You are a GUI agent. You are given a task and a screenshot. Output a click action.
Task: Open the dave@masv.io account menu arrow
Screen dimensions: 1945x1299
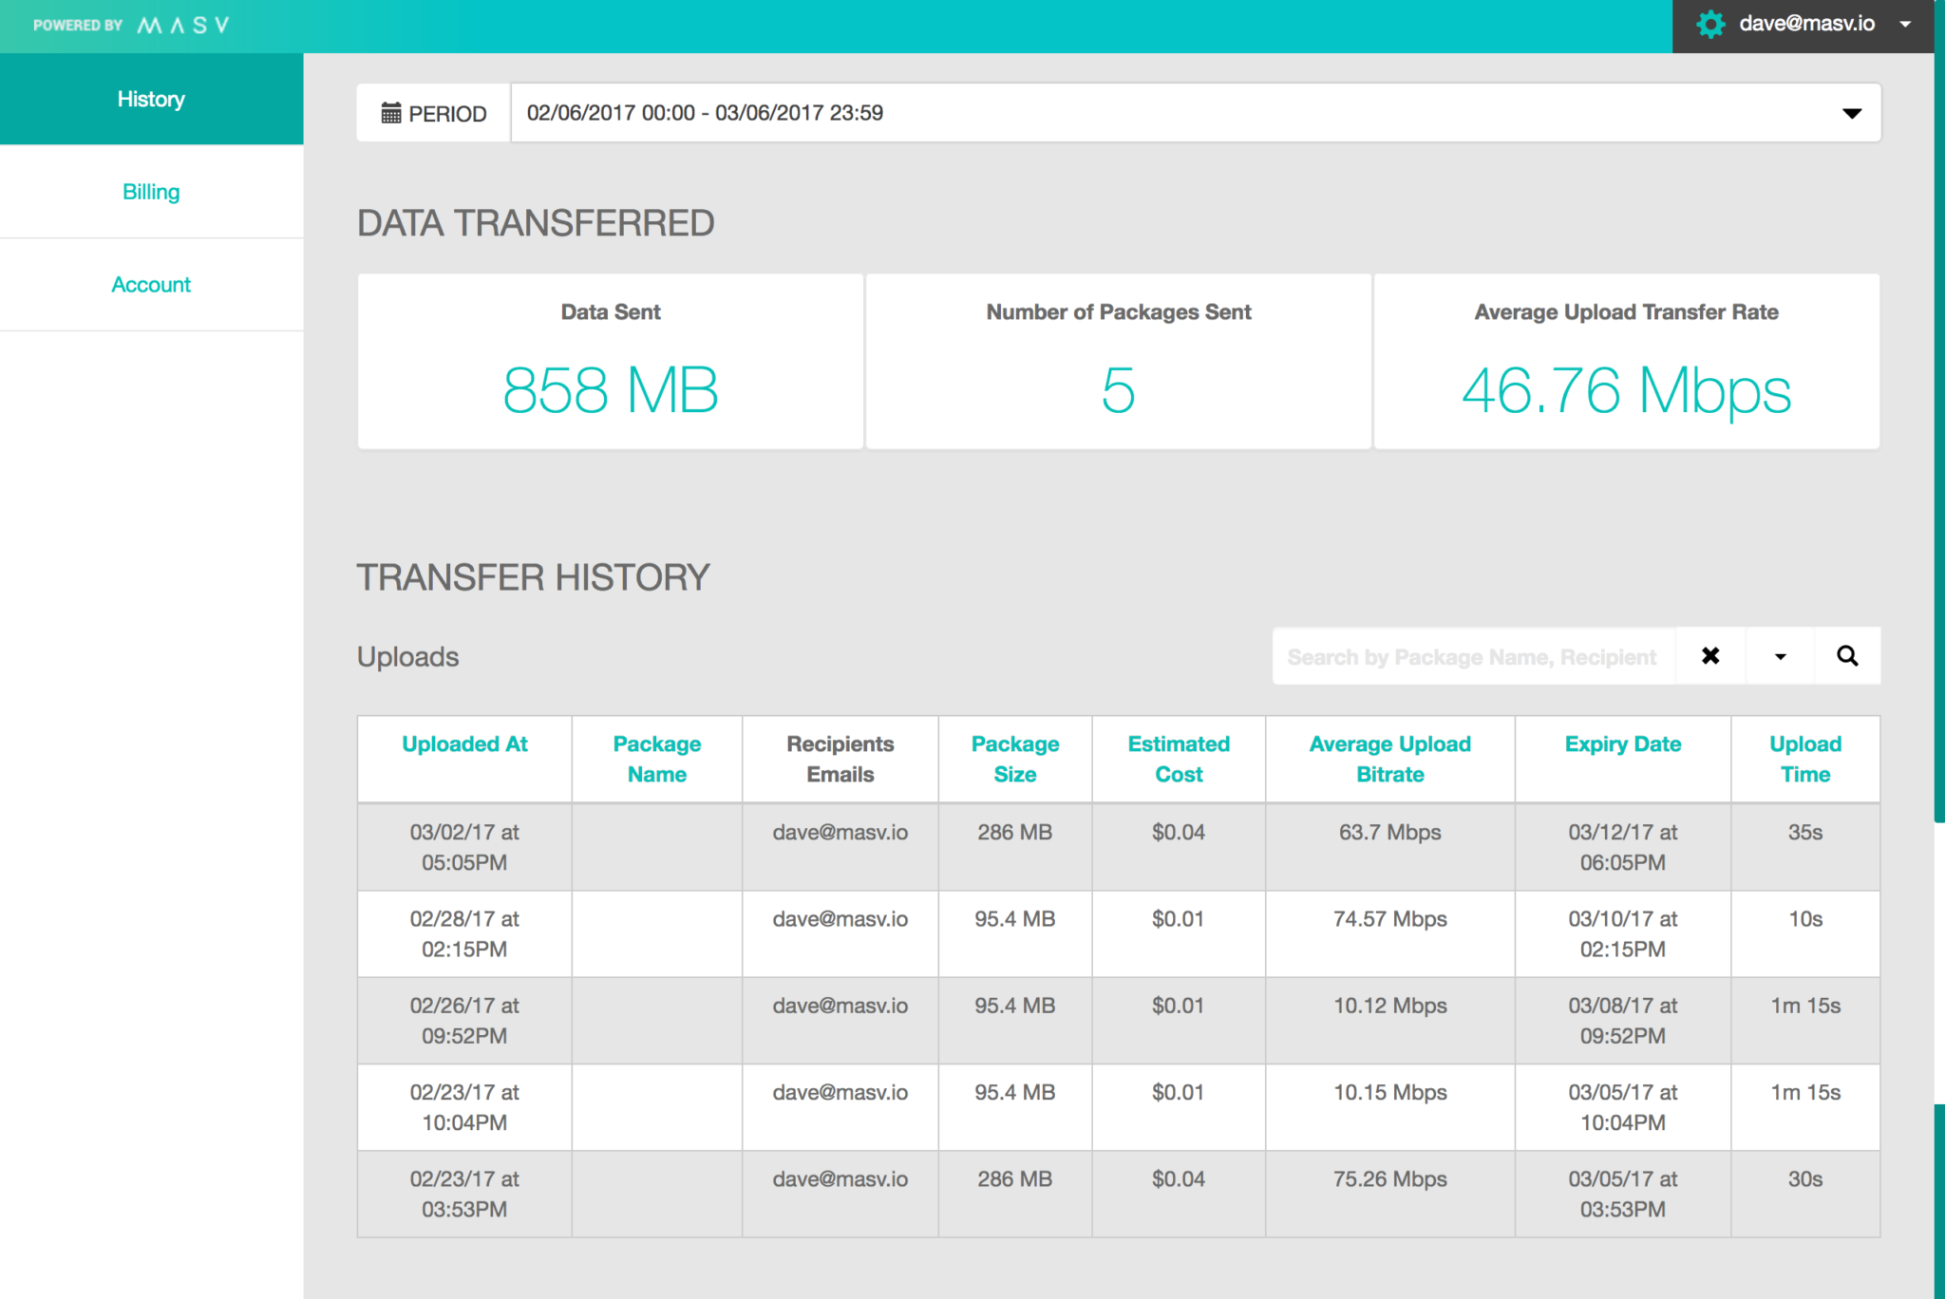[x=1905, y=25]
